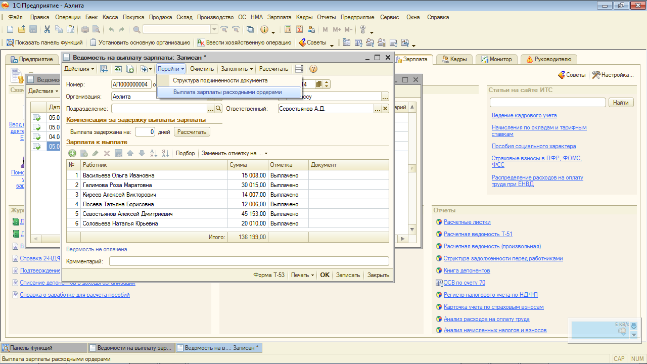Screen dimensions: 647x364
Task: Click the ellipsis button of Ответственный field
Action: 378,109
